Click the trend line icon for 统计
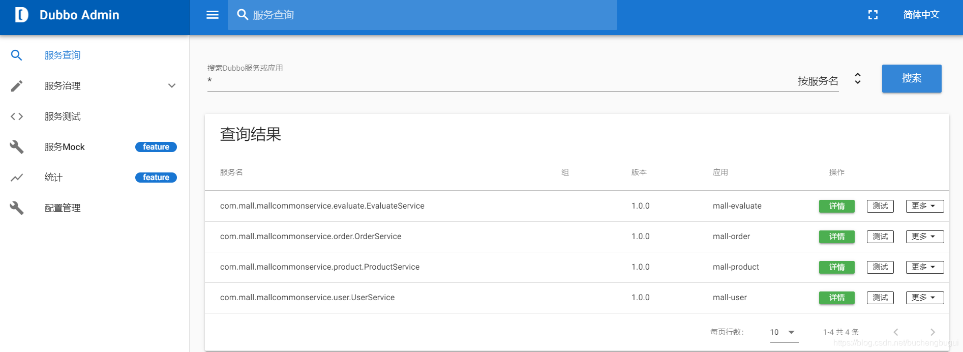 click(17, 178)
